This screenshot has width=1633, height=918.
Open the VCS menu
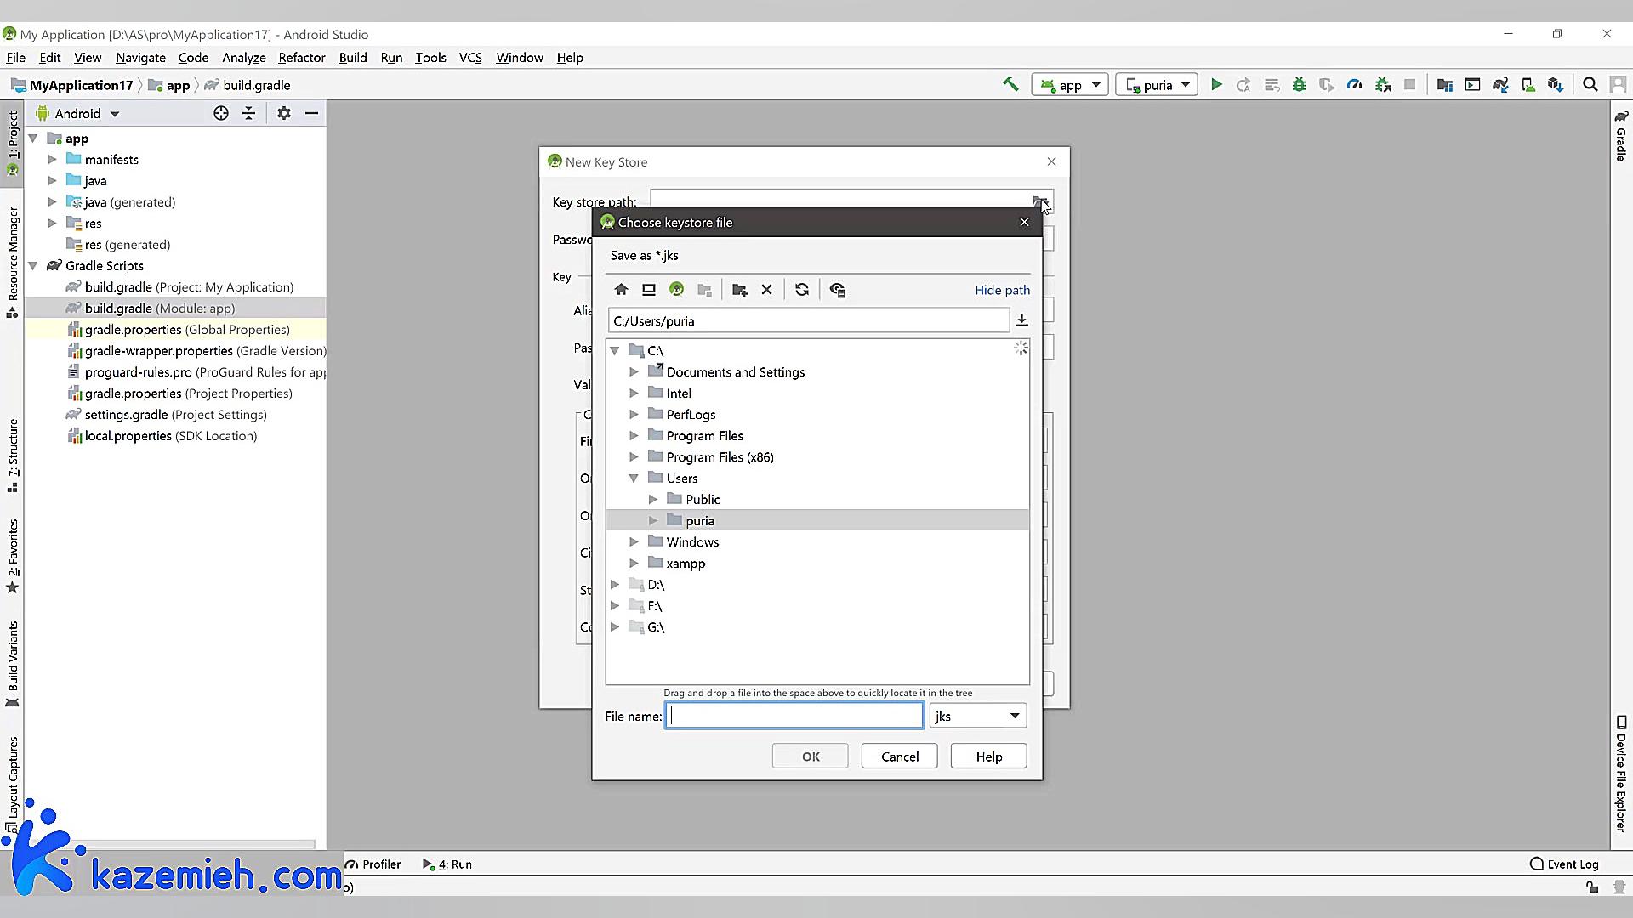tap(470, 58)
